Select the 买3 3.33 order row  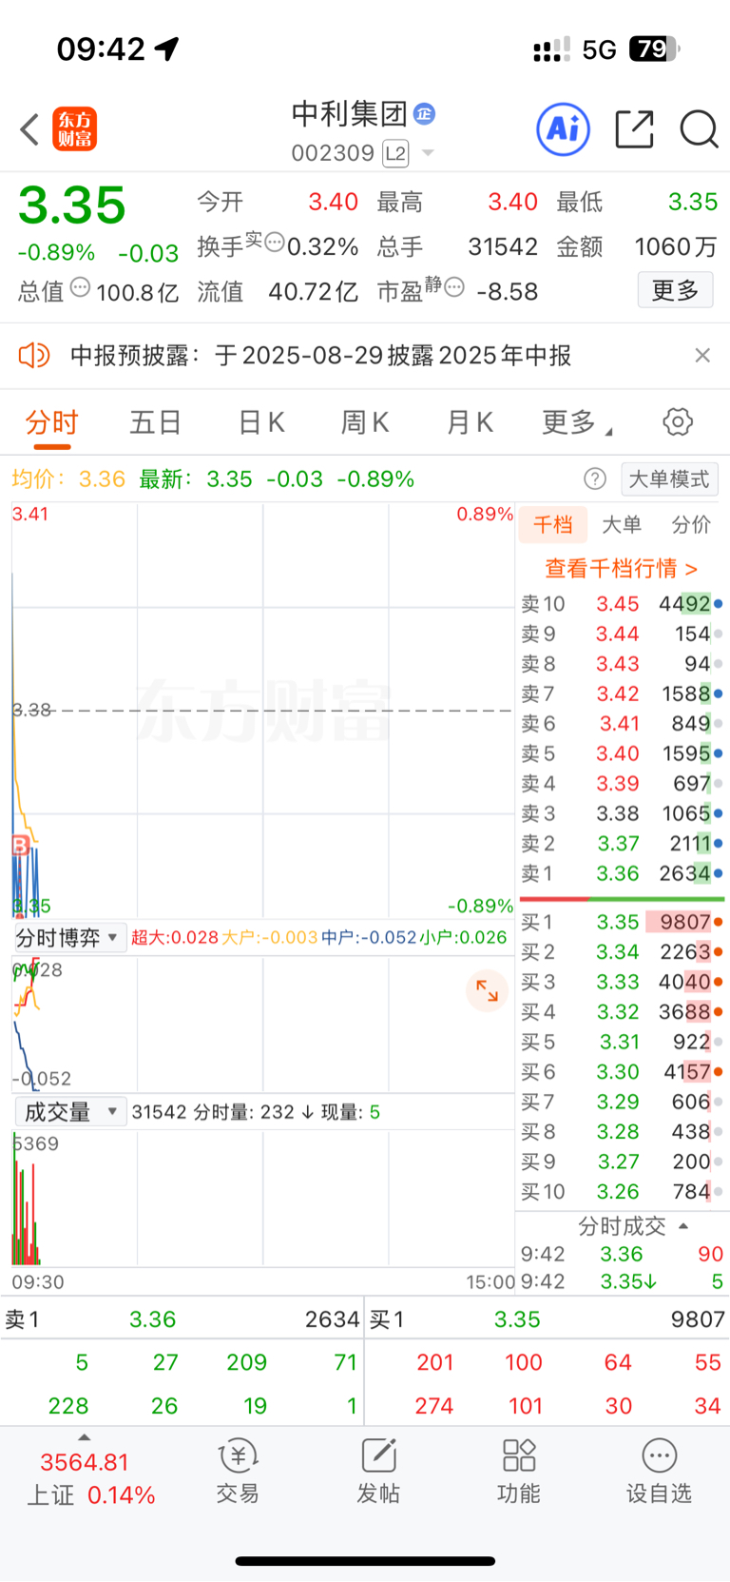pos(622,982)
